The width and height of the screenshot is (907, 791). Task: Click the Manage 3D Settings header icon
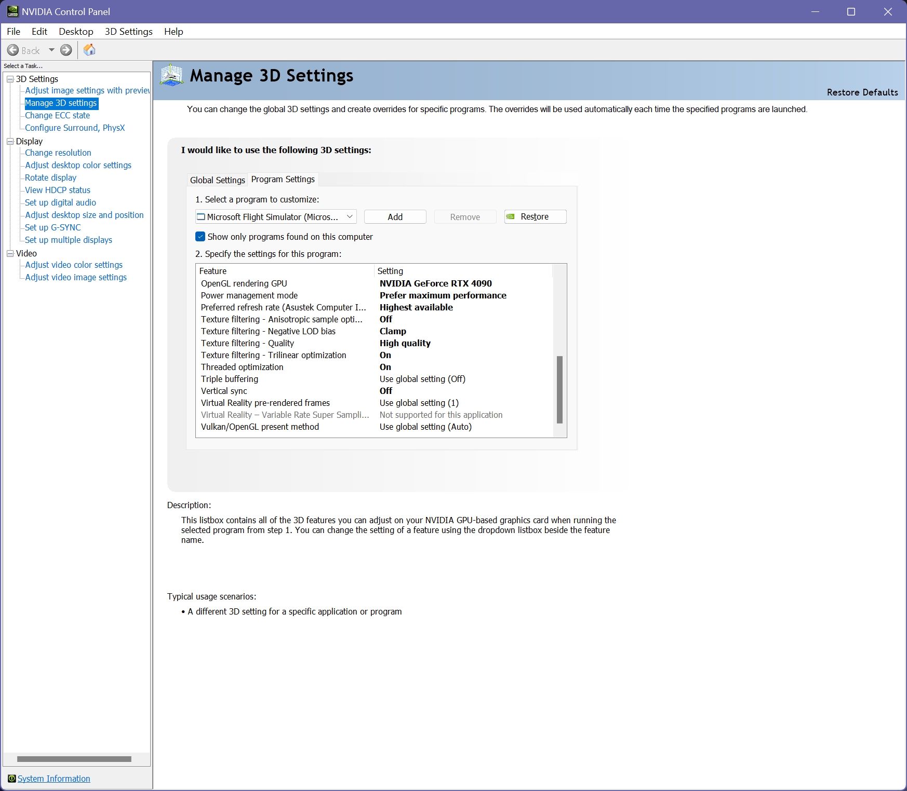pyautogui.click(x=171, y=76)
